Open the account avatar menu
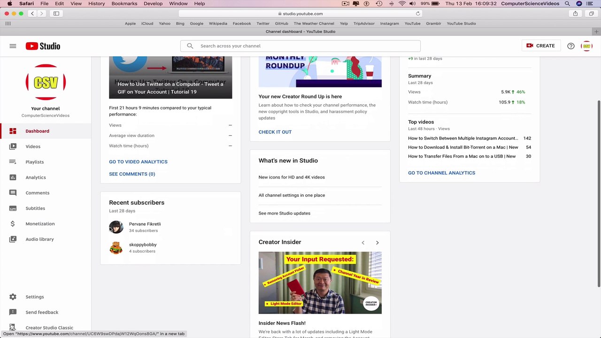The width and height of the screenshot is (601, 338). tap(586, 46)
